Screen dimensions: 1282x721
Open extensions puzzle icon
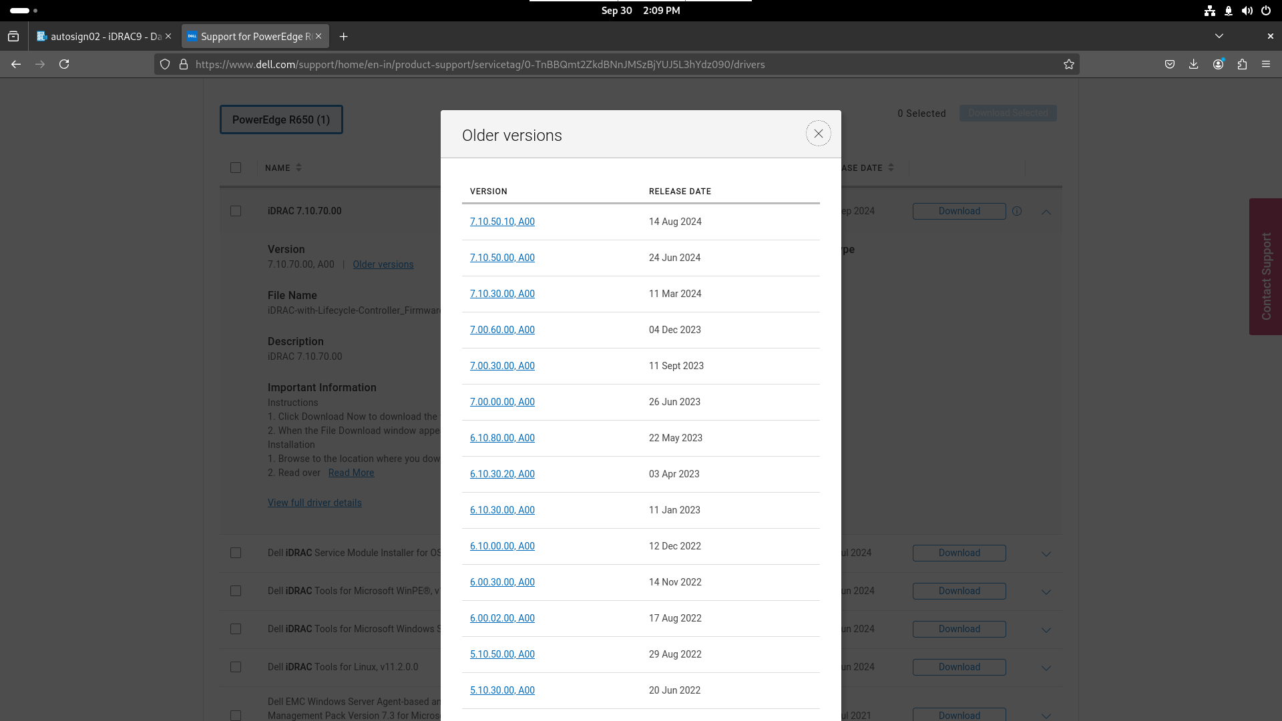[1242, 64]
